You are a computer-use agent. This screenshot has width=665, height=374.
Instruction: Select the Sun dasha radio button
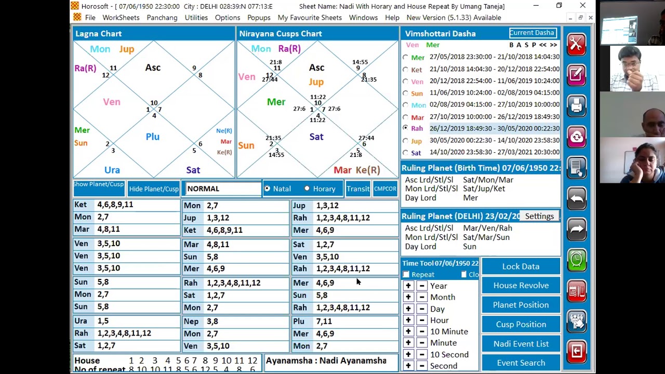tap(406, 93)
